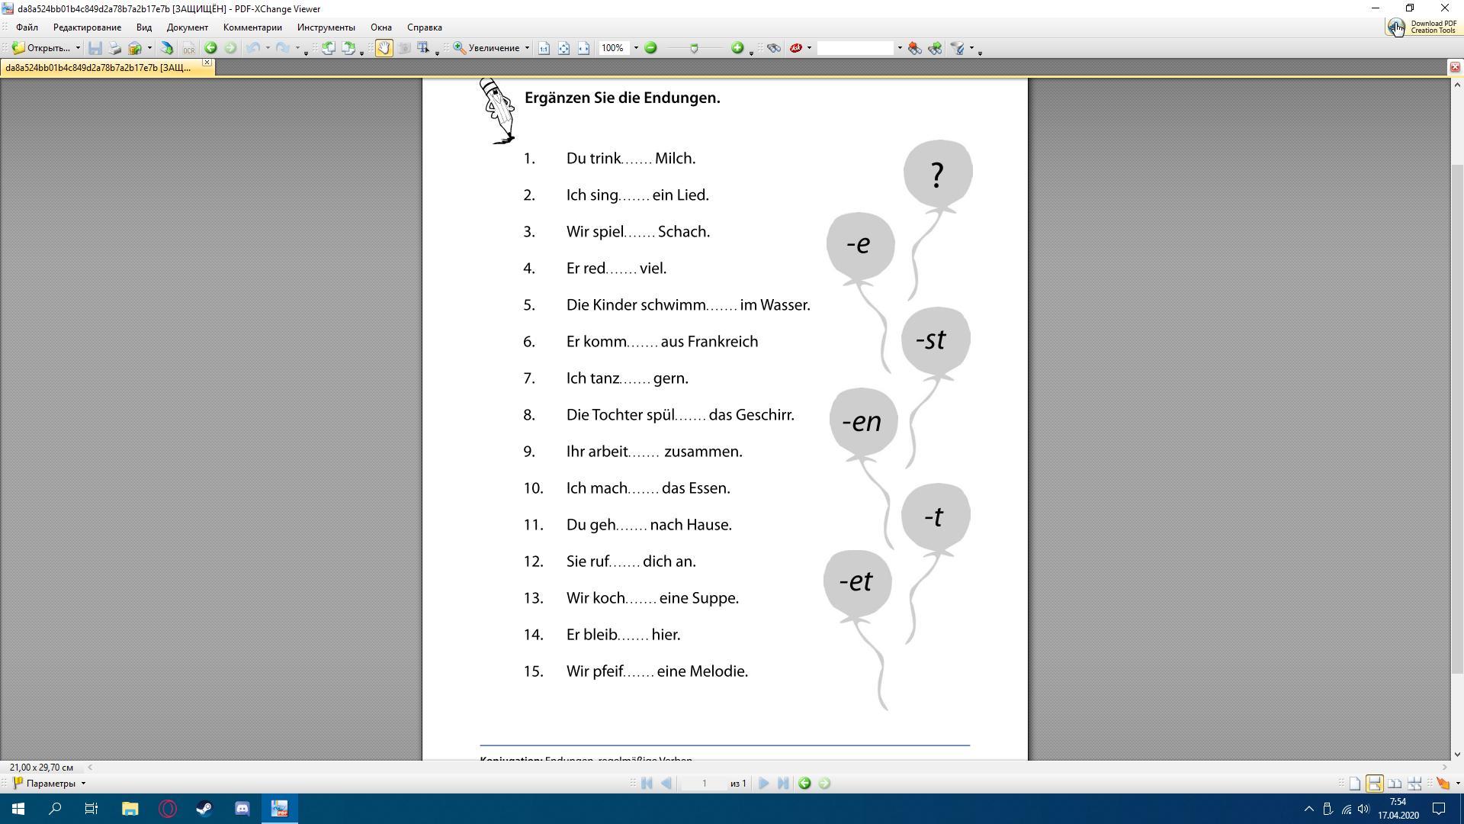The width and height of the screenshot is (1464, 824).
Task: Open the Документ menu
Action: pos(187,27)
